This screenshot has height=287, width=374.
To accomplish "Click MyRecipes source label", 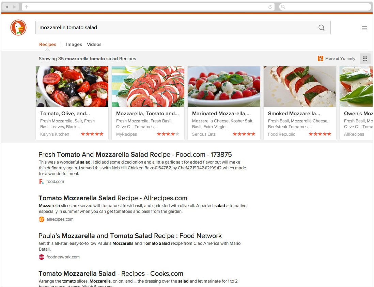I will point(126,134).
